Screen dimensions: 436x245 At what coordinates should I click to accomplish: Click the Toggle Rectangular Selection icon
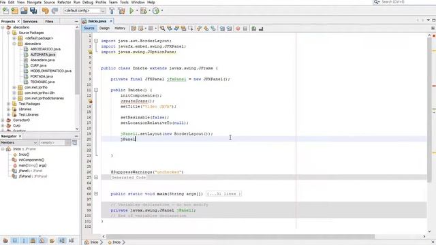coord(191,29)
